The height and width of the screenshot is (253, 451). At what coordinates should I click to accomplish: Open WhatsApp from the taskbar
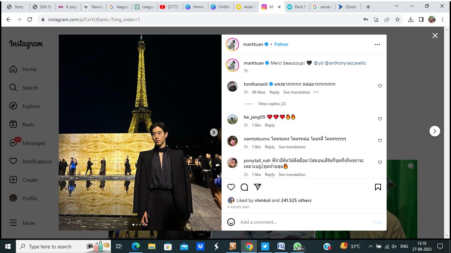tap(298, 246)
